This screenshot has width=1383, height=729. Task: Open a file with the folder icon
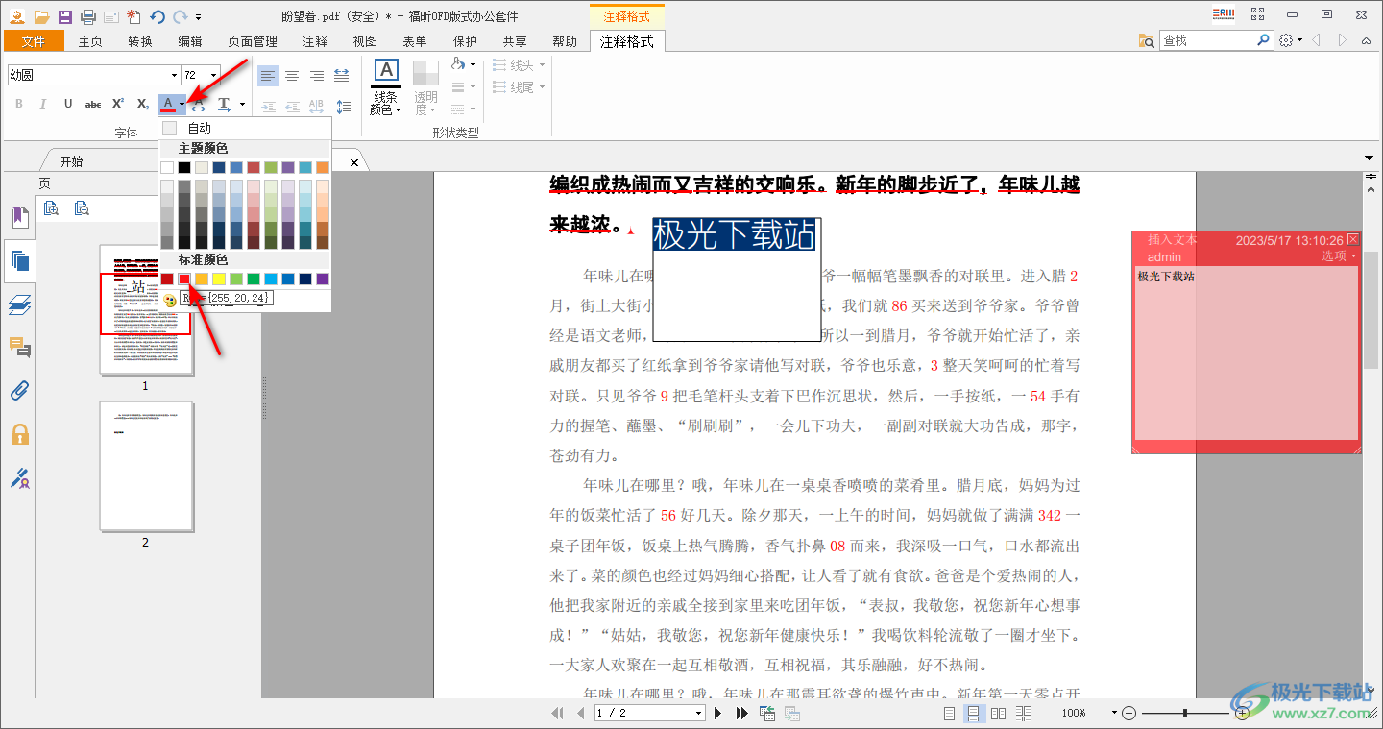[41, 16]
